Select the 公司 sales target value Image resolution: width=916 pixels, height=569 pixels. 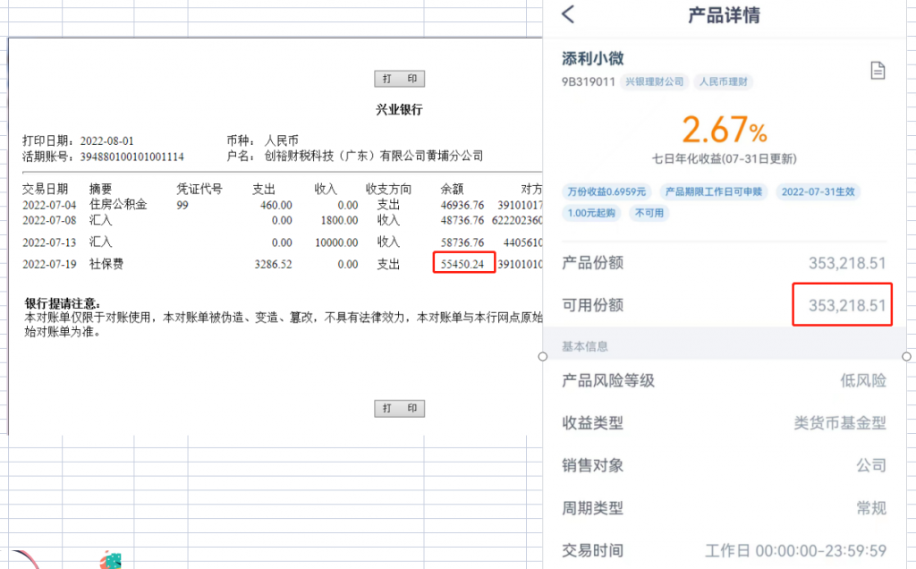click(871, 465)
